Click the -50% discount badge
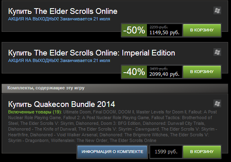Viewport: 231px width, 162px height. [x=134, y=30]
